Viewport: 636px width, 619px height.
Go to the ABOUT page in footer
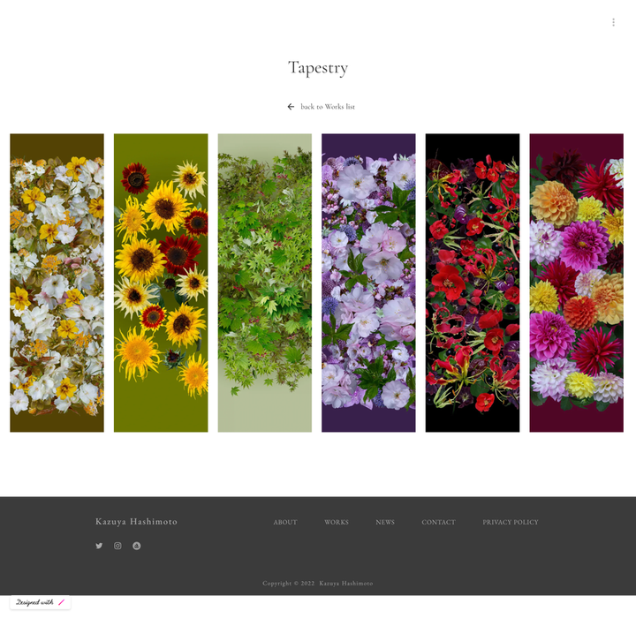285,522
